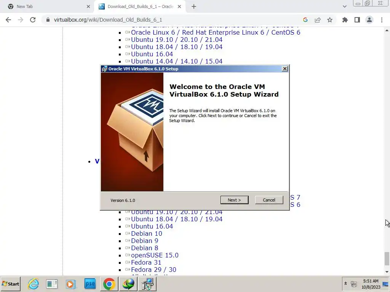
Task: Click external link icon beside Fedora 31
Action: click(x=128, y=262)
